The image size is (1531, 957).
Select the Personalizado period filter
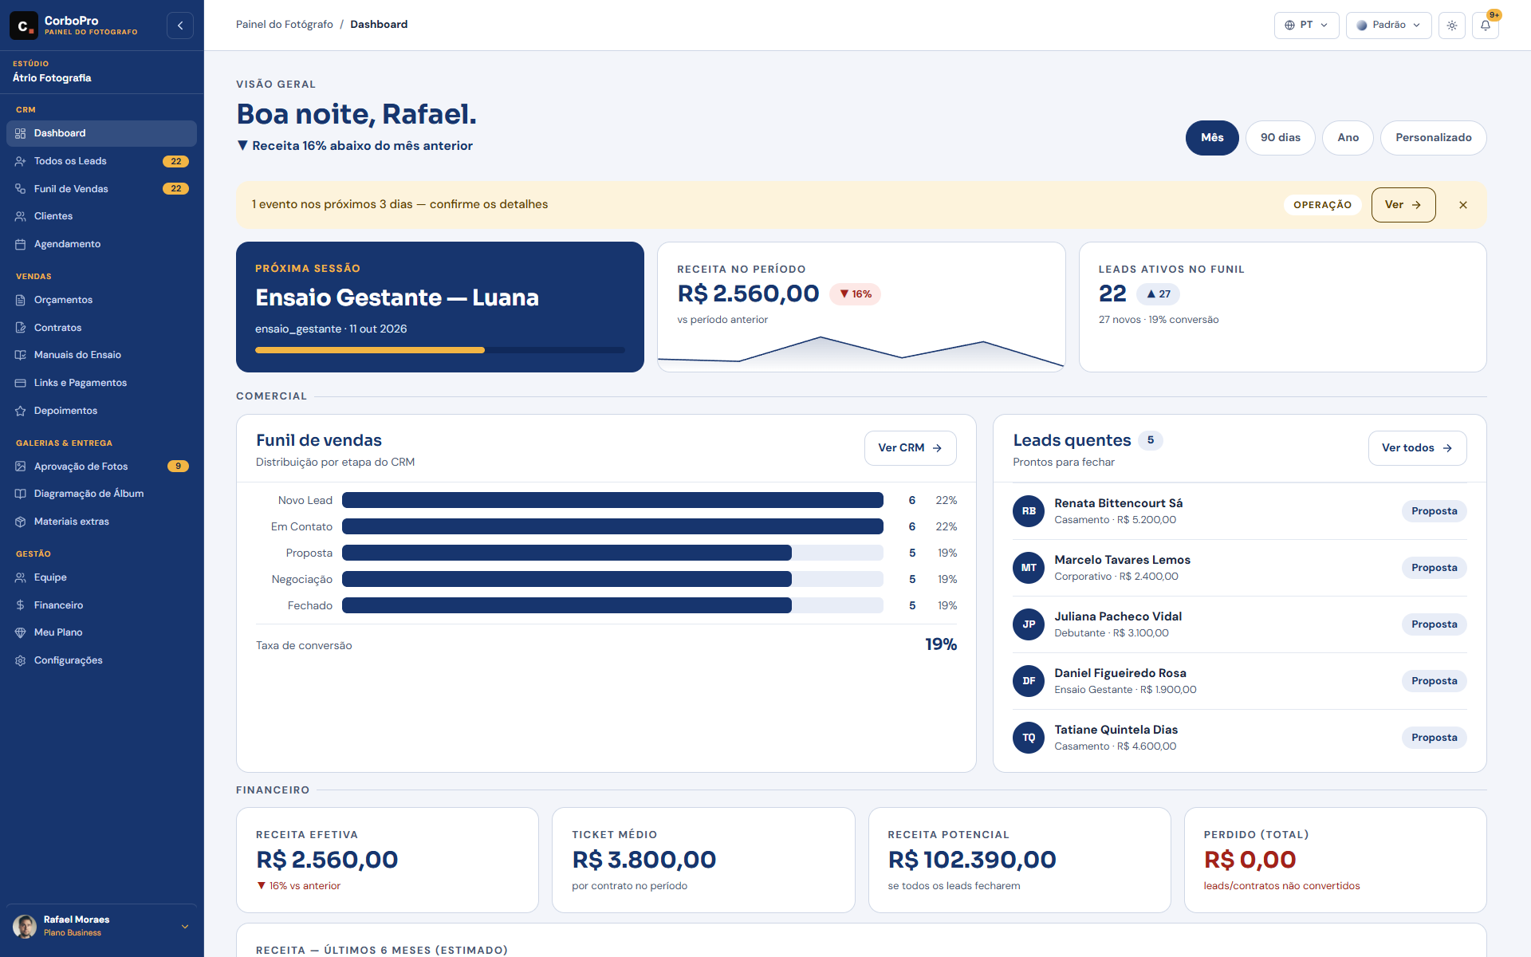point(1434,138)
